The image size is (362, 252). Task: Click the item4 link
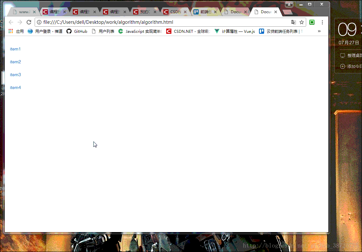(15, 88)
